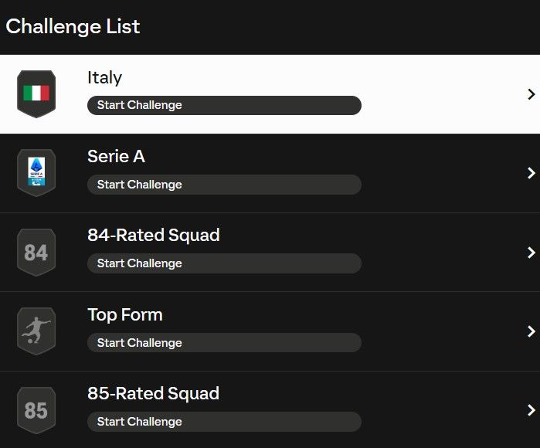Screen dimensions: 540x448
Task: Start Challenge button under Italy
Action: [223, 105]
